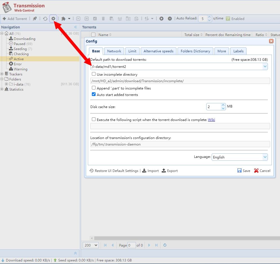The width and height of the screenshot is (280, 264).
Task: Click the up-down arrows queue icon
Action: pos(147,19)
